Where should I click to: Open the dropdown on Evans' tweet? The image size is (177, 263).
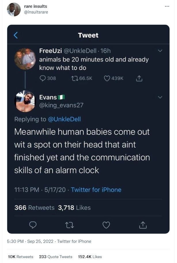161,98
